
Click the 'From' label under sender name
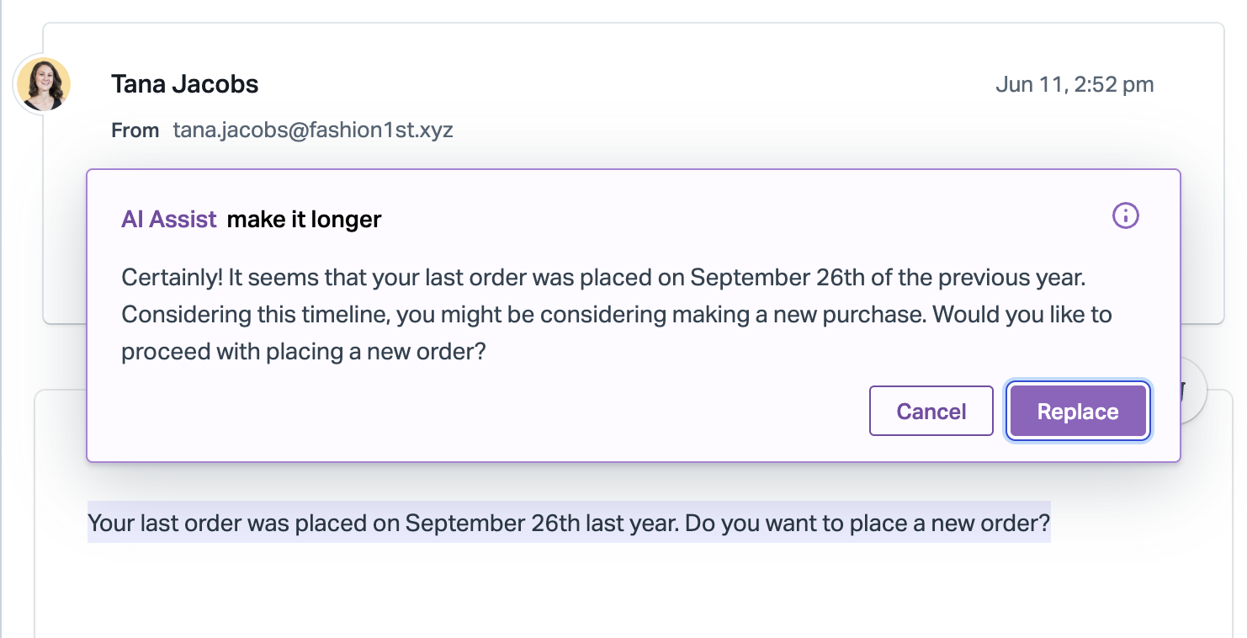135,130
